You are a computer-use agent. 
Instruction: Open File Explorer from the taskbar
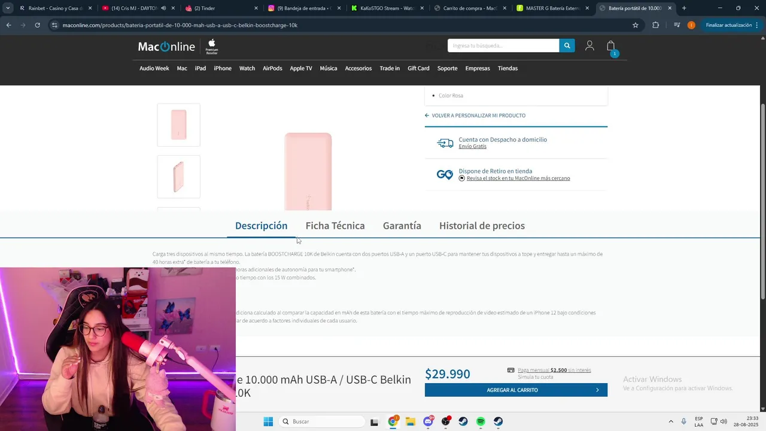pos(411,421)
